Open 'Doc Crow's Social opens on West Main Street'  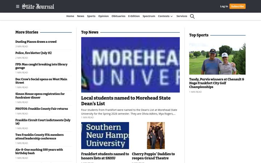click(41, 81)
